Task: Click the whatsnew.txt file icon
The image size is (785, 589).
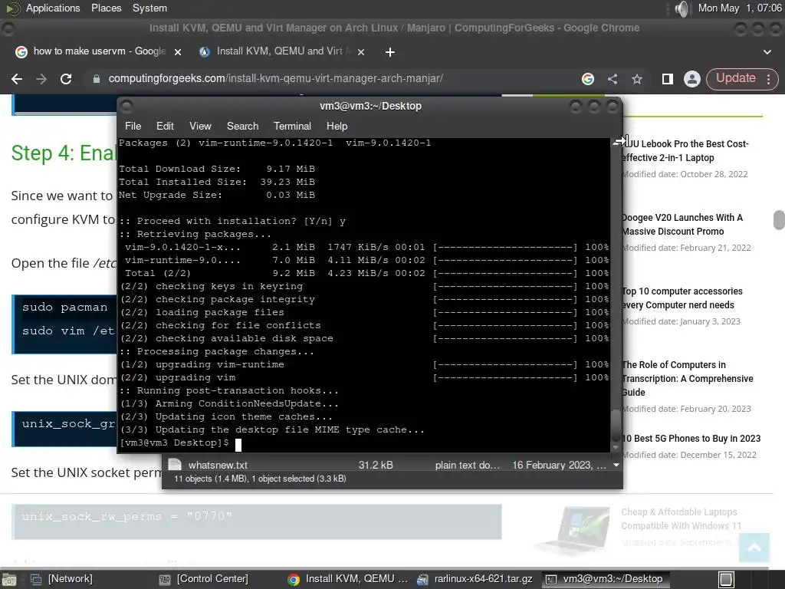Action: 175,465
